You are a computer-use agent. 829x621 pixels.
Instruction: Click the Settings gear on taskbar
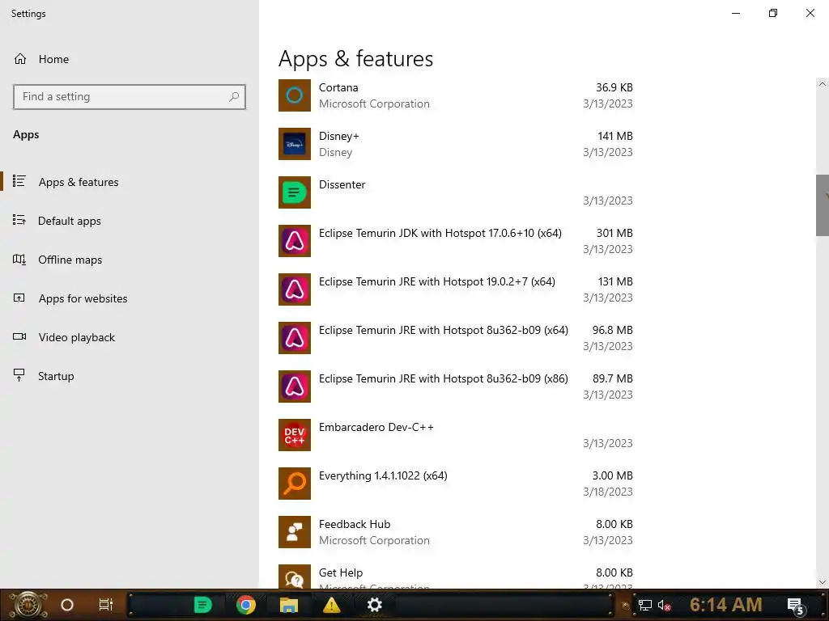374,605
